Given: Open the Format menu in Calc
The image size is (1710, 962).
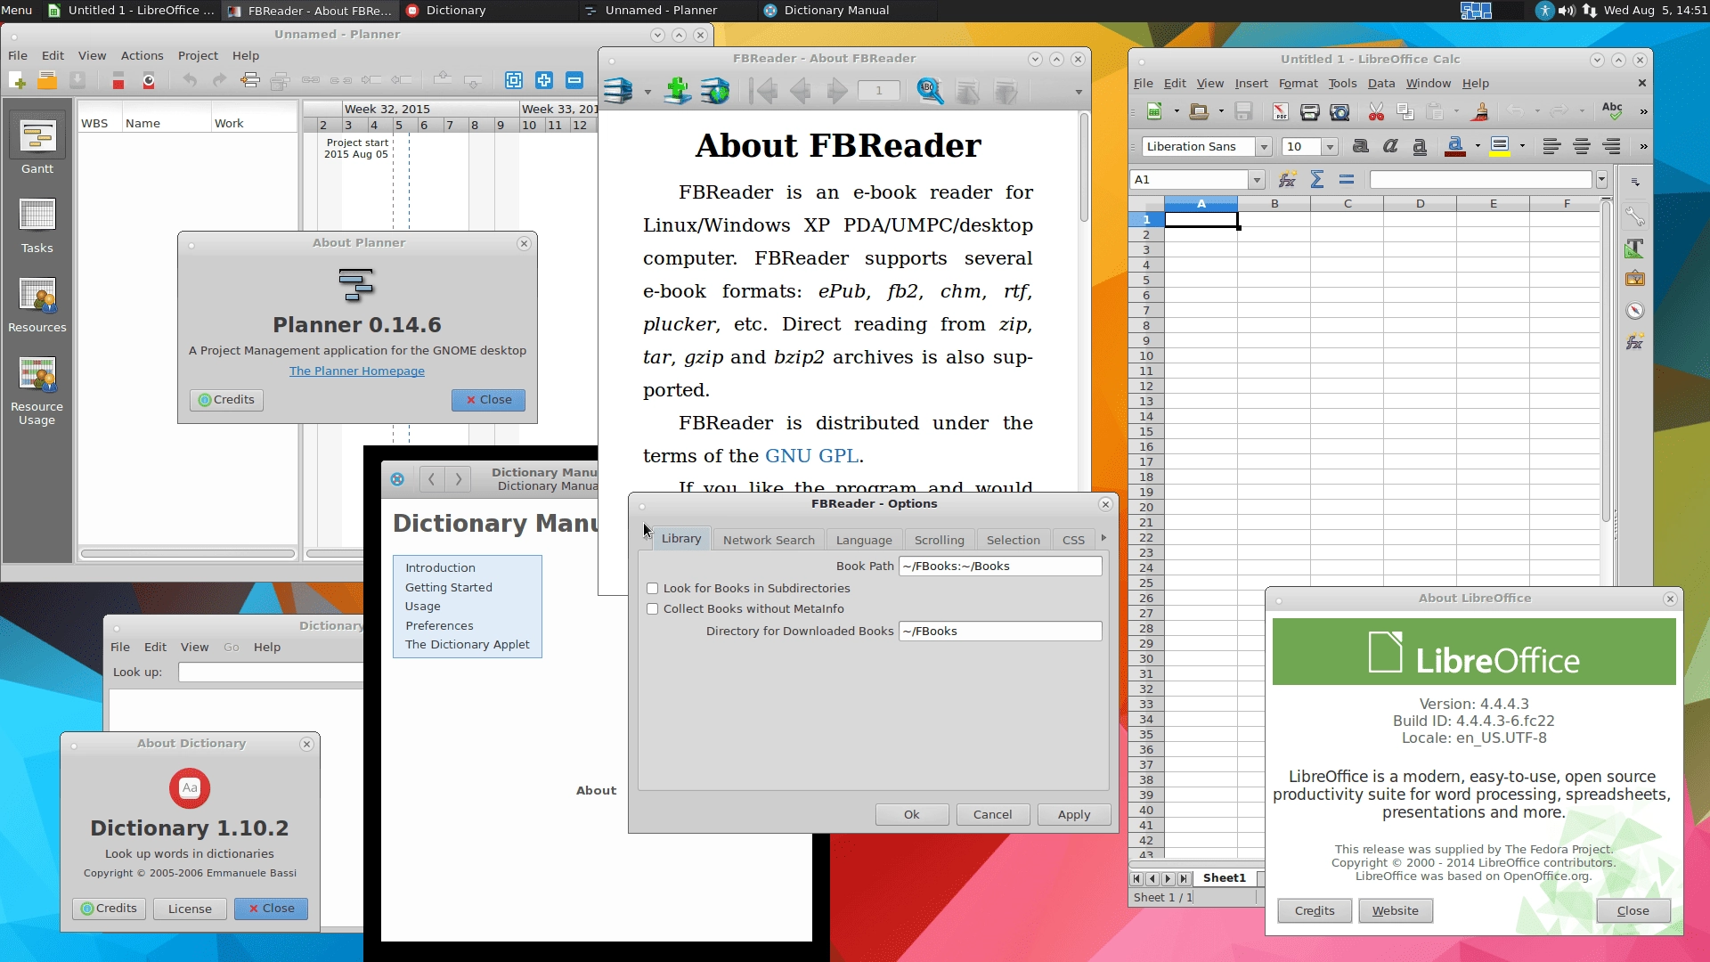Looking at the screenshot, I should (1298, 83).
